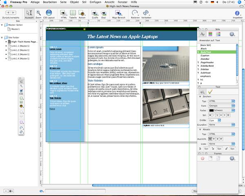Select the Auswahl selection tool
Image resolution: width=245 pixels, height=196 pixels.
click(29, 13)
